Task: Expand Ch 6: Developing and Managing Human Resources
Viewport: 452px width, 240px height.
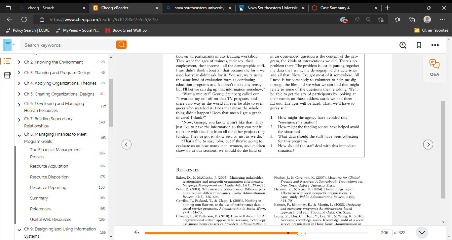Action: coord(19,104)
